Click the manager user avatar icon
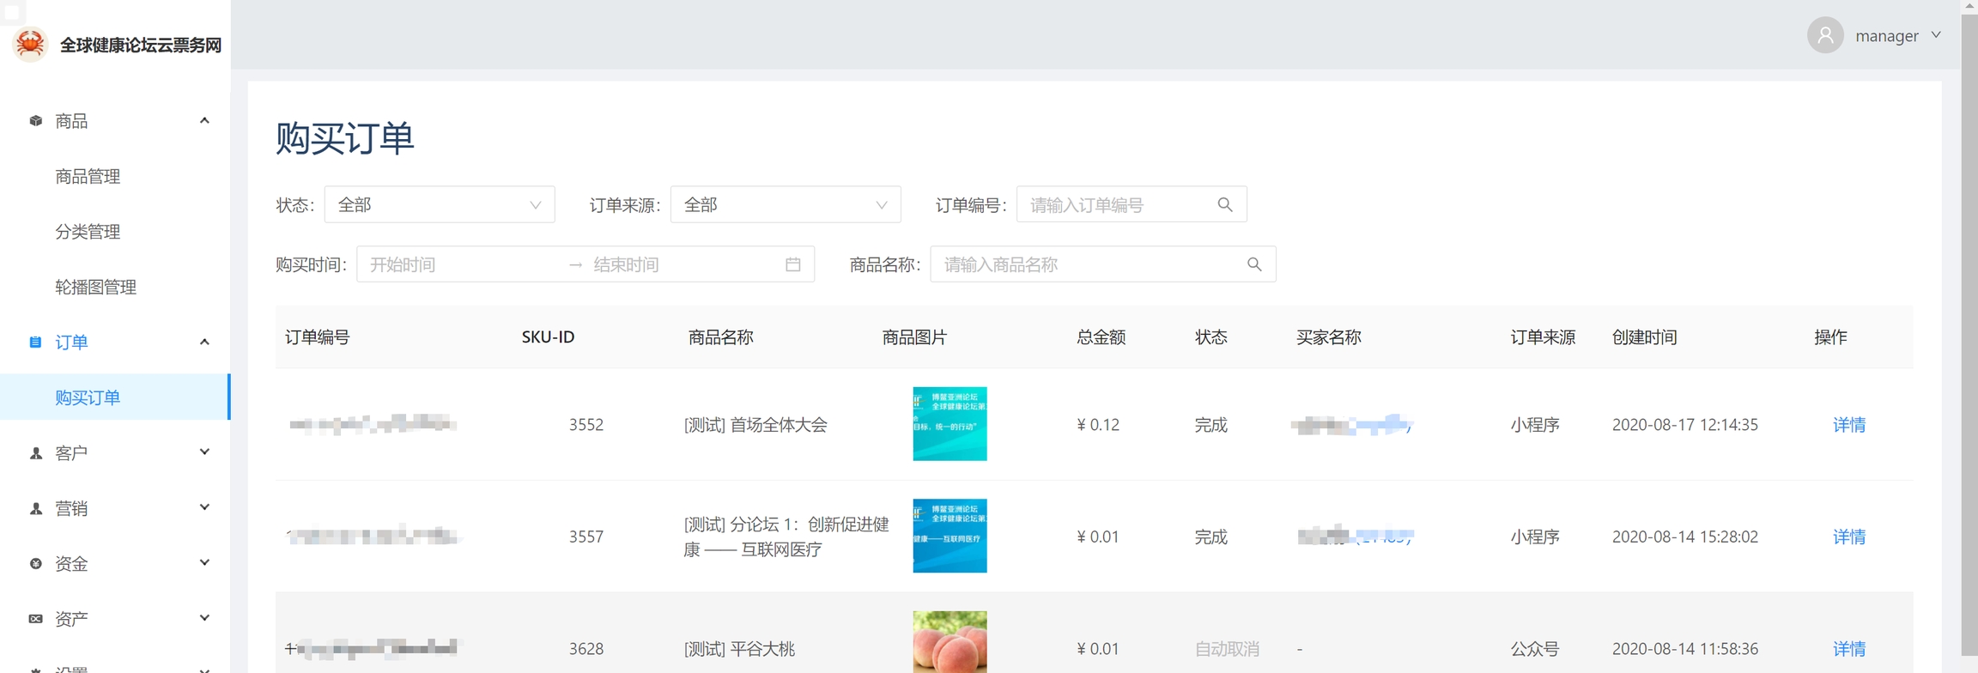The image size is (1978, 673). click(x=1825, y=36)
